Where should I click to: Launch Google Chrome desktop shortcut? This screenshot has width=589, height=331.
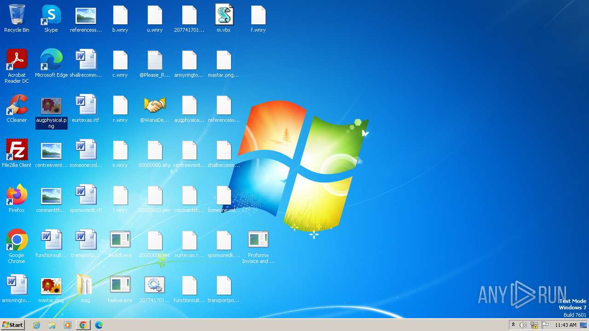click(17, 246)
